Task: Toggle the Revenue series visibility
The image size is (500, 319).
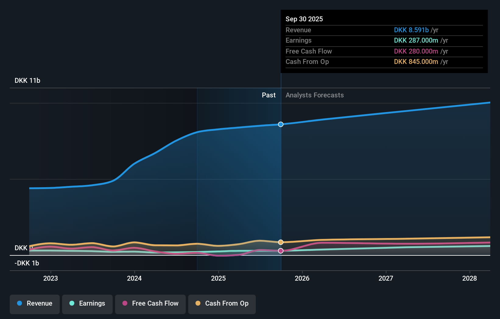Action: pos(34,304)
